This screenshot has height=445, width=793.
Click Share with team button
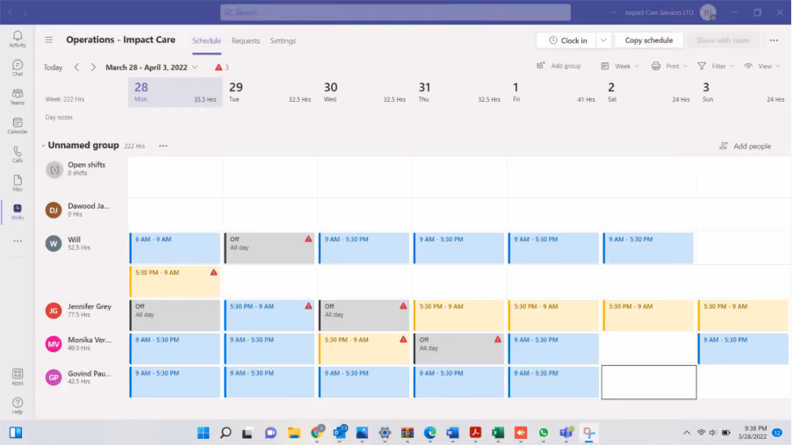click(723, 40)
